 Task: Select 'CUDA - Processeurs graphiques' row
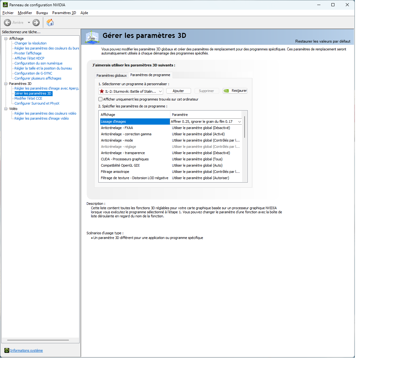point(171,159)
